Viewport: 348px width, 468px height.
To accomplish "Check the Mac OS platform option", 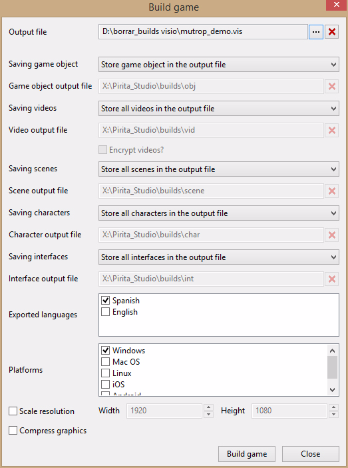I will (106, 362).
